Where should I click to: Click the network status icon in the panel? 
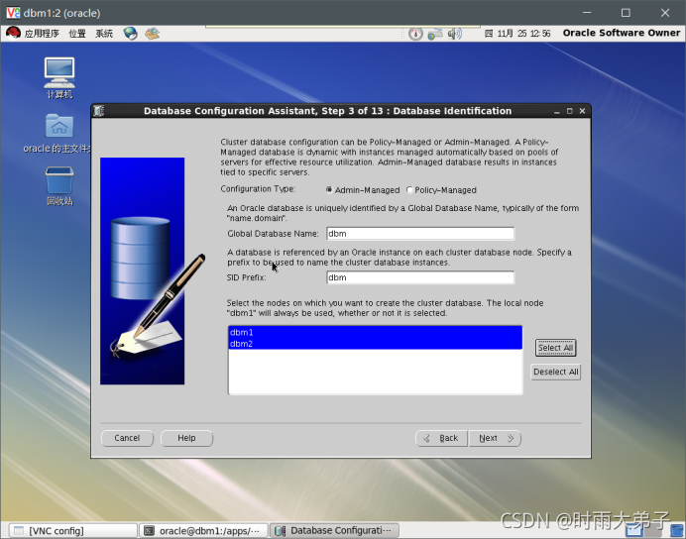click(435, 34)
